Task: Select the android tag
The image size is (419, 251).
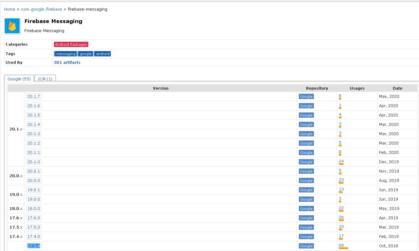Action: (103, 54)
